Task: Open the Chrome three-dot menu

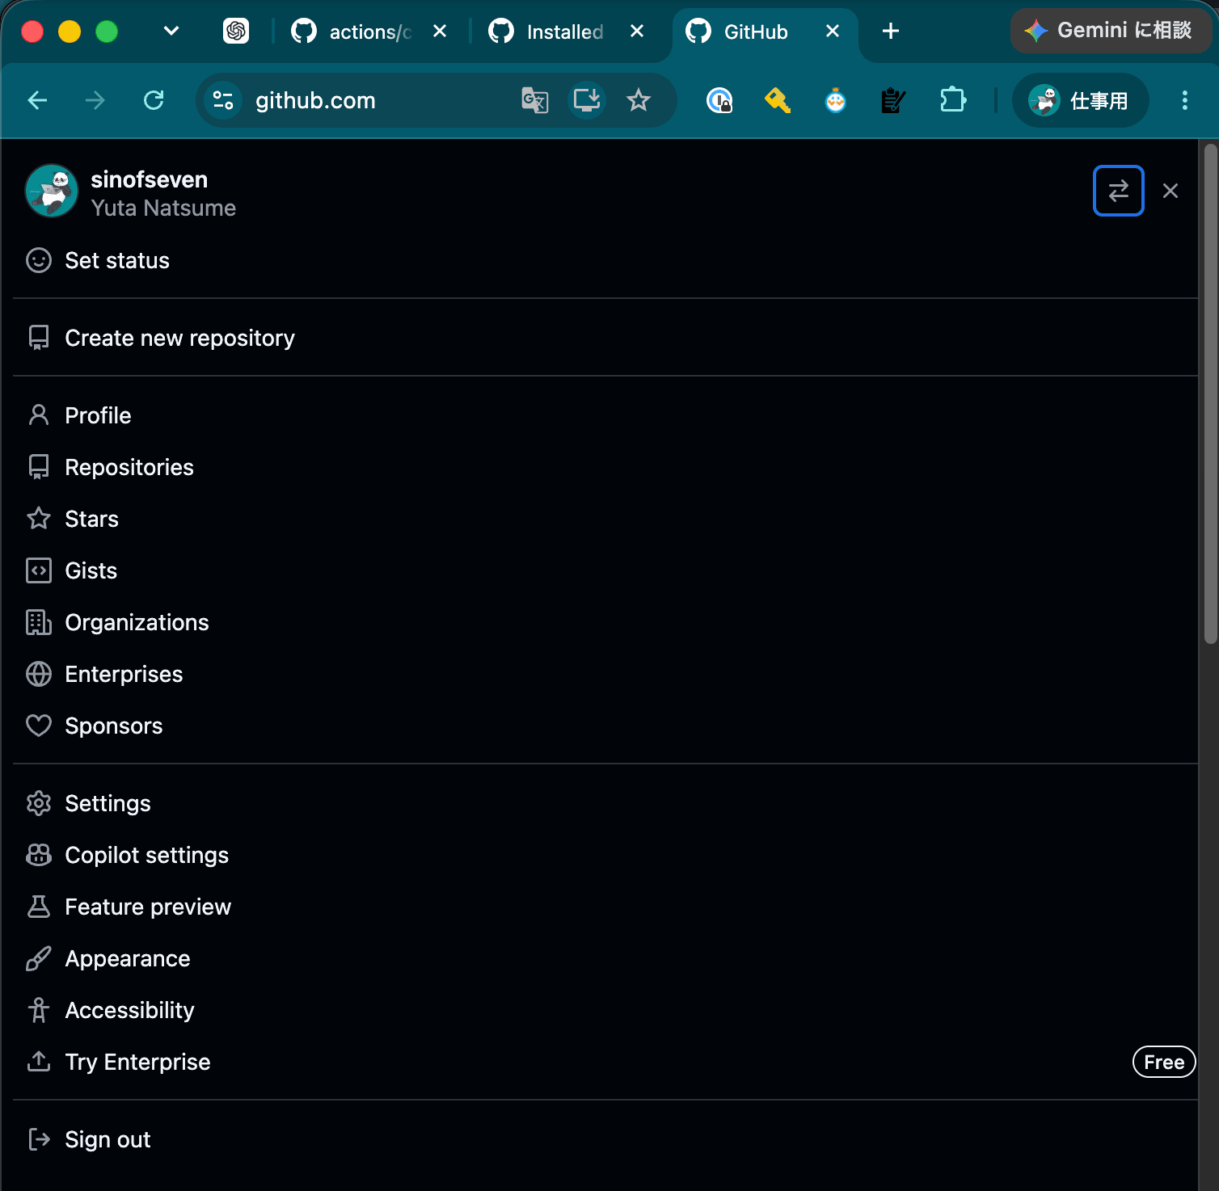Action: point(1184,100)
